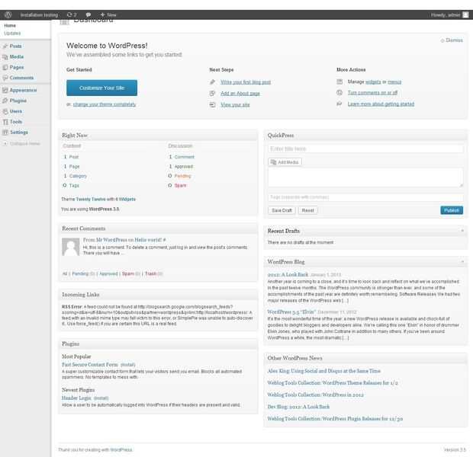
Task: Open Plugins in the sidebar menu
Action: pyautogui.click(x=18, y=101)
